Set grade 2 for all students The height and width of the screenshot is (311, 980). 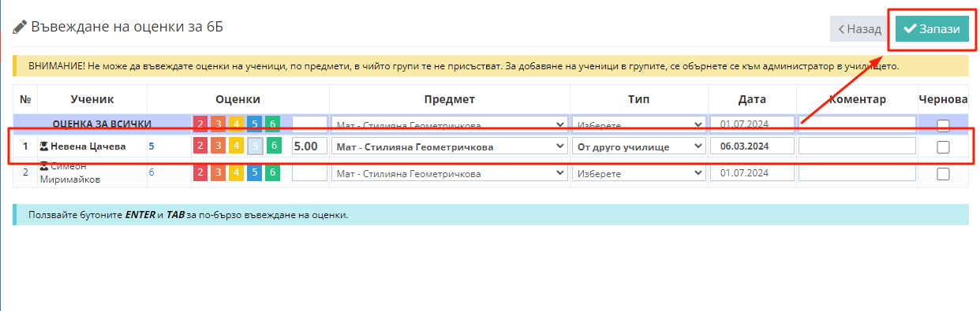(200, 124)
